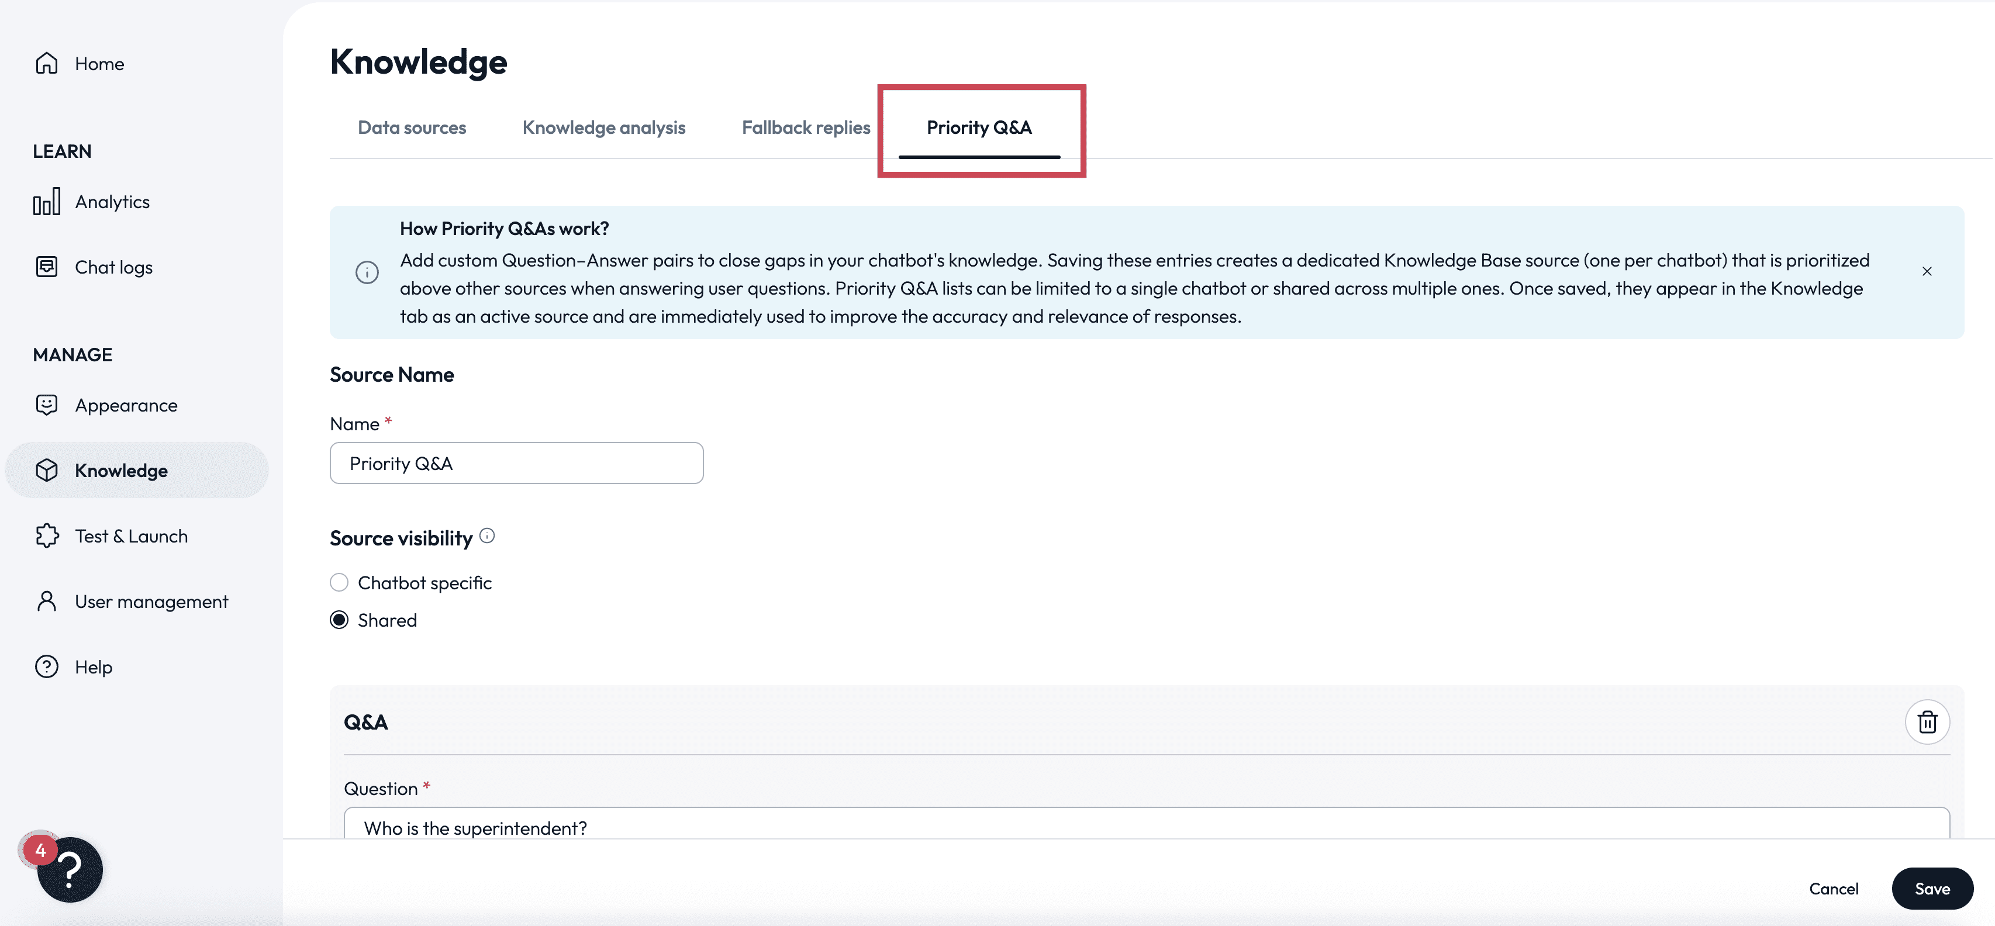Switch to the Fallback replies tab
The width and height of the screenshot is (1995, 926).
click(806, 128)
